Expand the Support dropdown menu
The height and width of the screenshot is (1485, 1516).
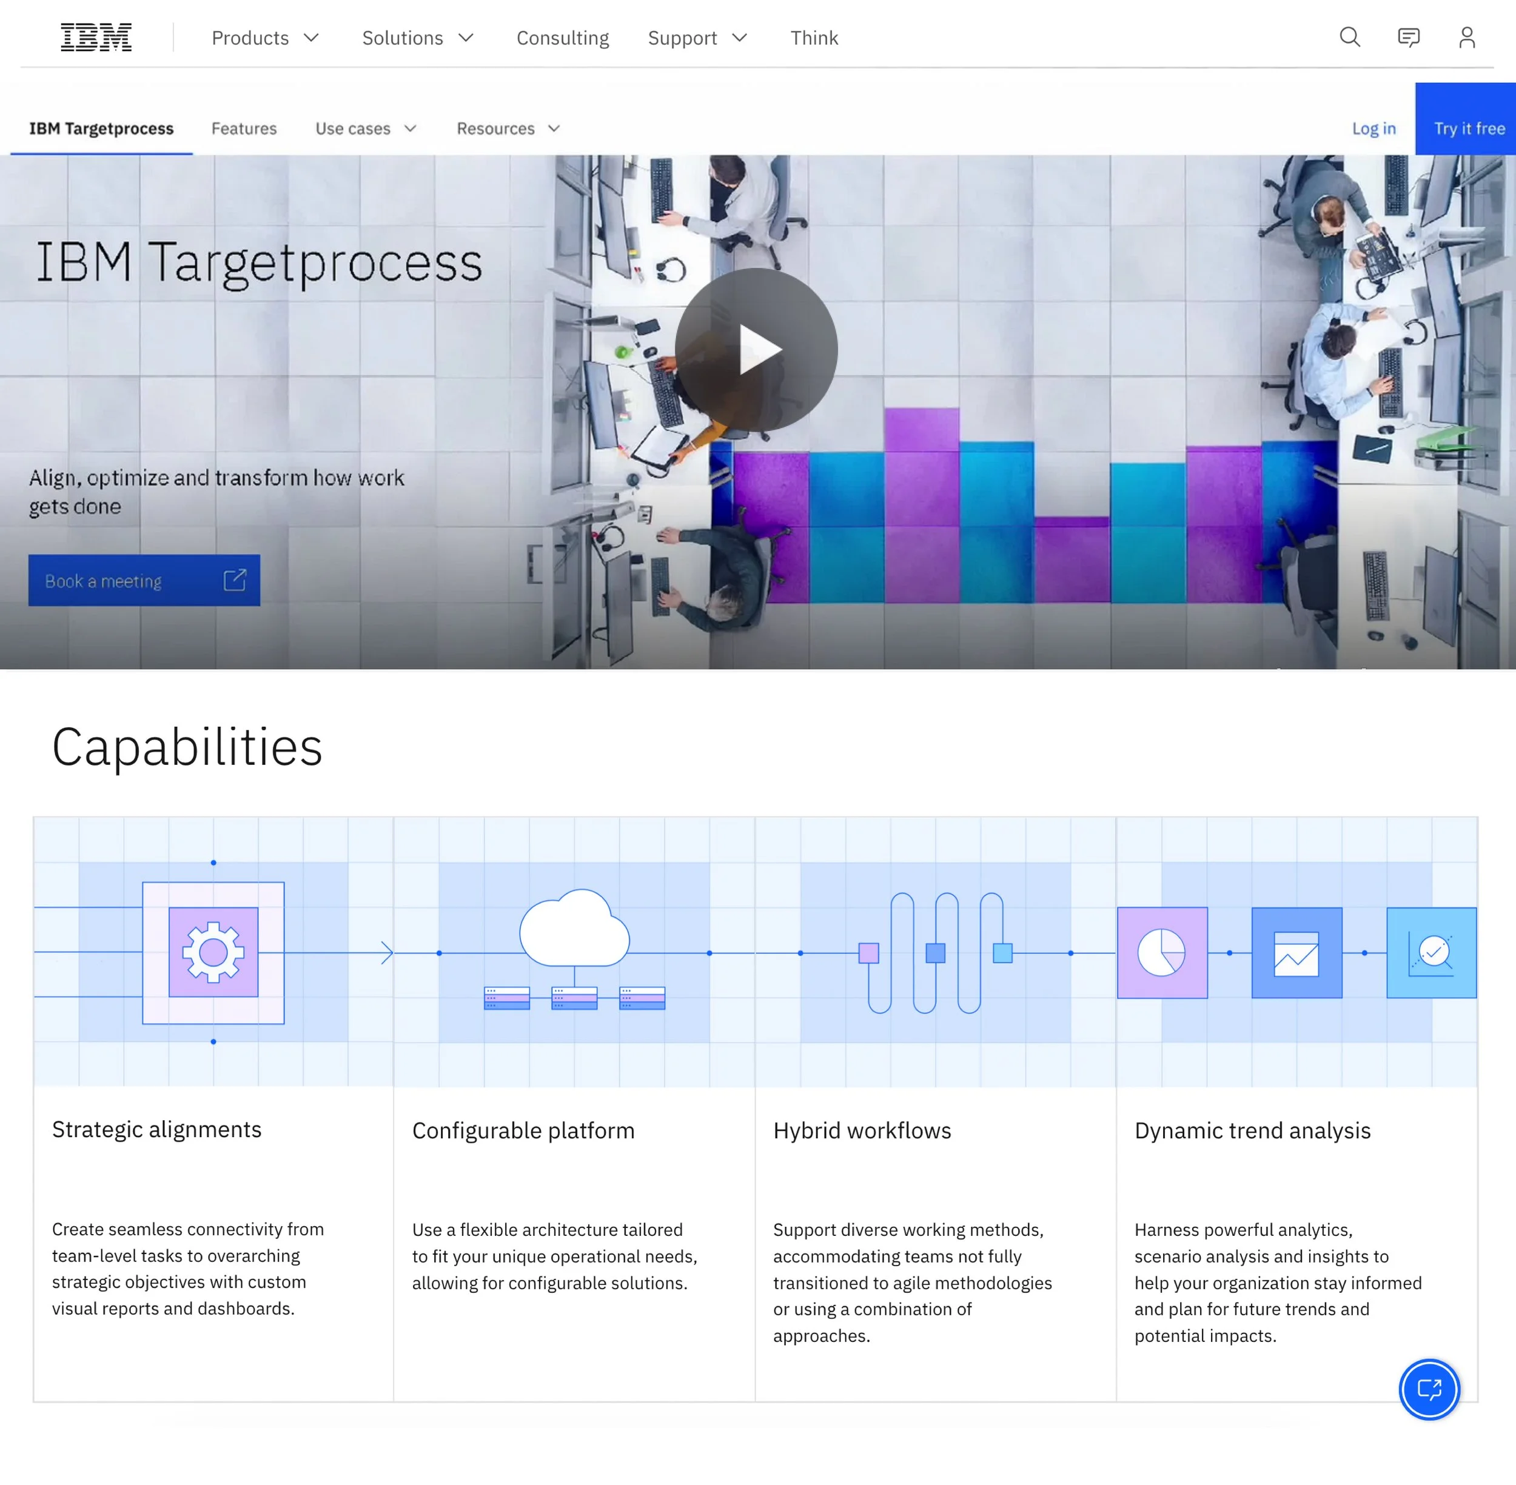(x=697, y=38)
